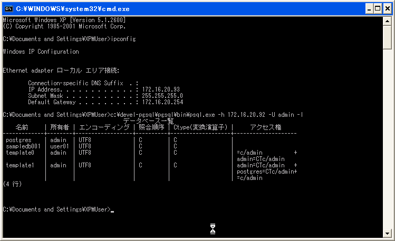The height and width of the screenshot is (241, 395).
Task: Click 'Windows IP Configuration' text
Action: click(x=41, y=52)
